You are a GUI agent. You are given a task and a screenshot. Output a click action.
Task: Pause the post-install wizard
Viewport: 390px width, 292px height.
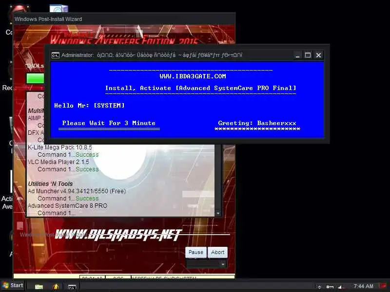(x=196, y=252)
